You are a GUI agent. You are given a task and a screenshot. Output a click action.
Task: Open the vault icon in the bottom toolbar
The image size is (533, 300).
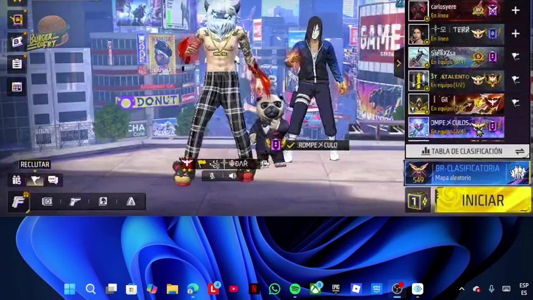[47, 202]
